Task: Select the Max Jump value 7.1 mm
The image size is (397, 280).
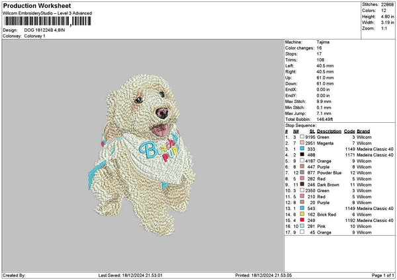Action: 324,114
